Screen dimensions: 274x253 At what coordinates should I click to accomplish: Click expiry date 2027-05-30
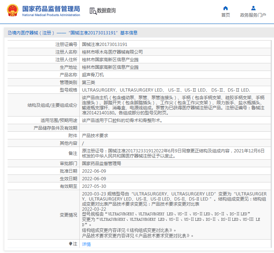point(94,186)
